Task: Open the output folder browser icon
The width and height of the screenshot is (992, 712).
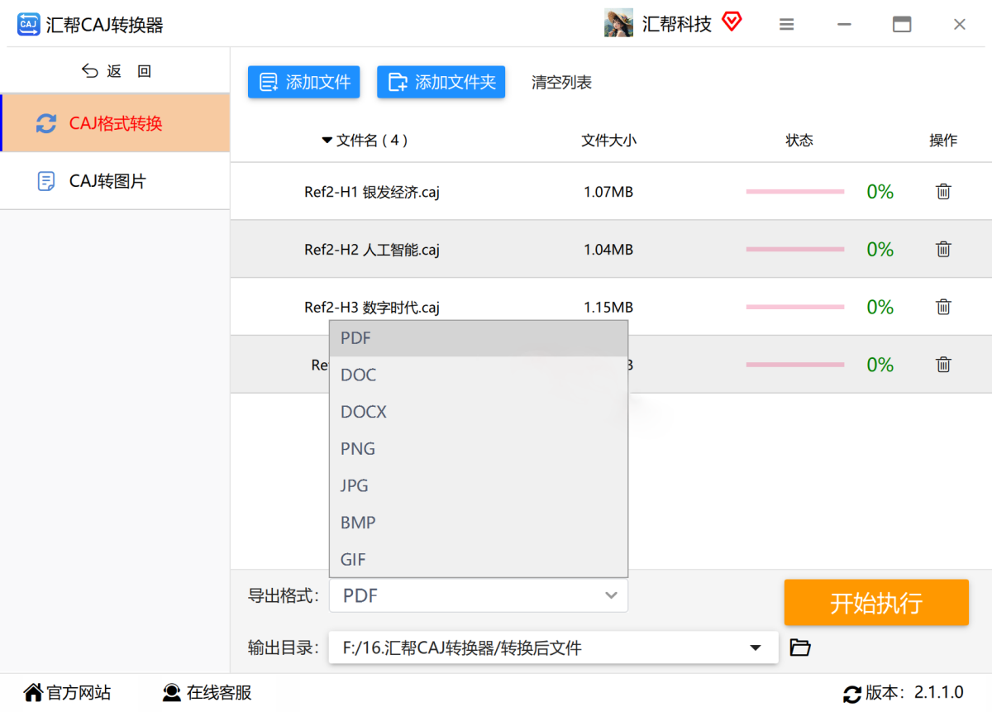Action: click(x=799, y=648)
